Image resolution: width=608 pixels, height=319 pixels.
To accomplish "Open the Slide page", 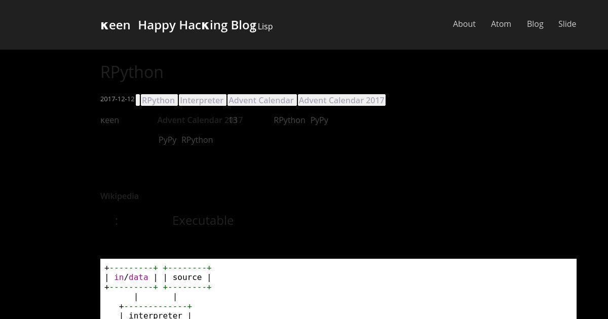I will [567, 24].
